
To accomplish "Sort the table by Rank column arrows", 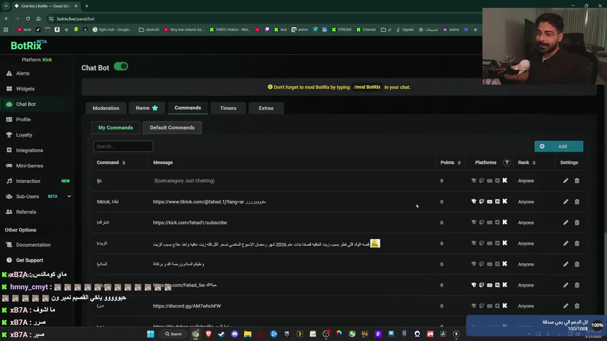I will [x=533, y=162].
